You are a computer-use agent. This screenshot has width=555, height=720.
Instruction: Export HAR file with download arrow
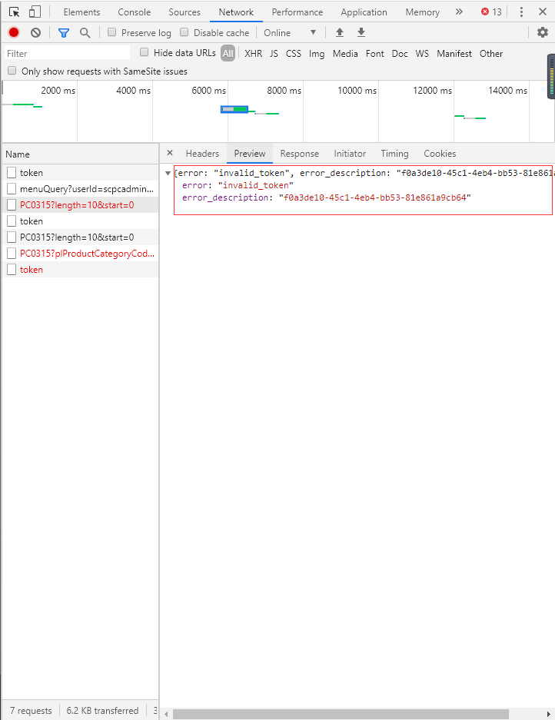tap(361, 32)
